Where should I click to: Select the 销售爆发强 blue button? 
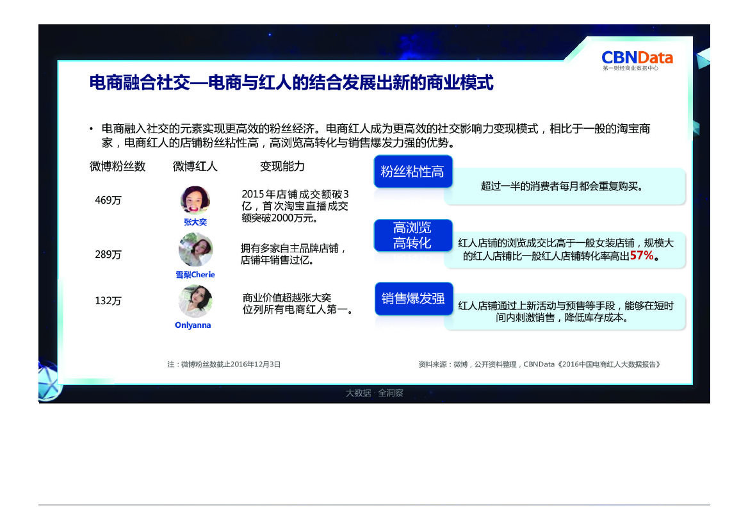click(x=413, y=298)
